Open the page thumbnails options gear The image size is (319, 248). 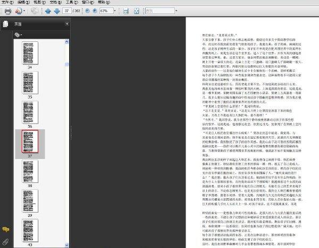[x=17, y=35]
